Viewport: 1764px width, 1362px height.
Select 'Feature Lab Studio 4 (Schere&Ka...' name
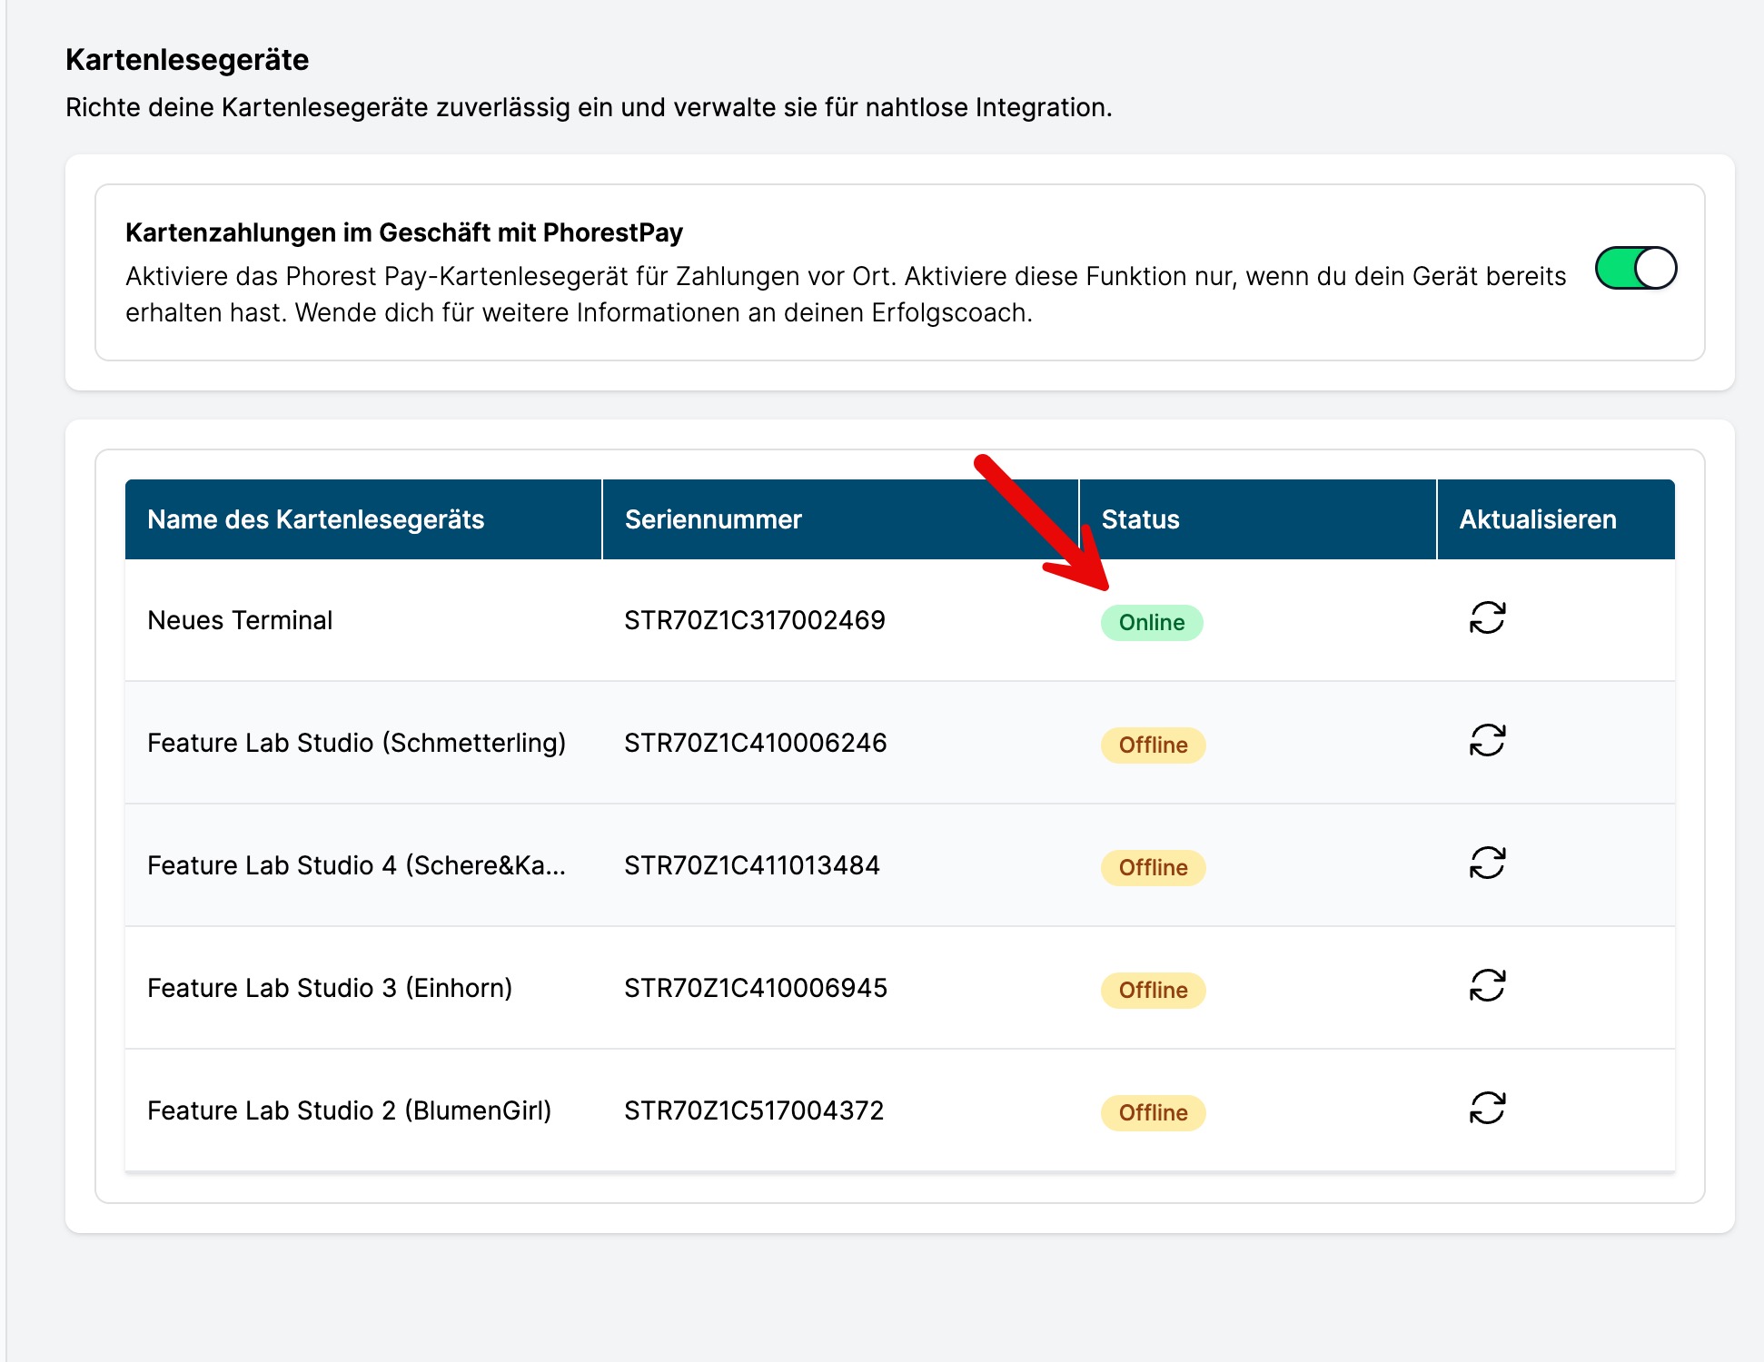tap(356, 865)
